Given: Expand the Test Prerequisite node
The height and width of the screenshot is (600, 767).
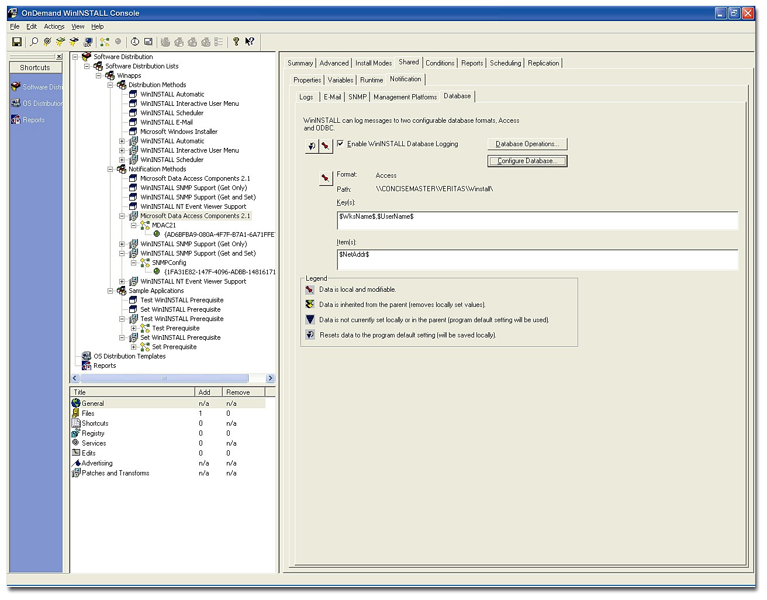Looking at the screenshot, I should pos(133,328).
